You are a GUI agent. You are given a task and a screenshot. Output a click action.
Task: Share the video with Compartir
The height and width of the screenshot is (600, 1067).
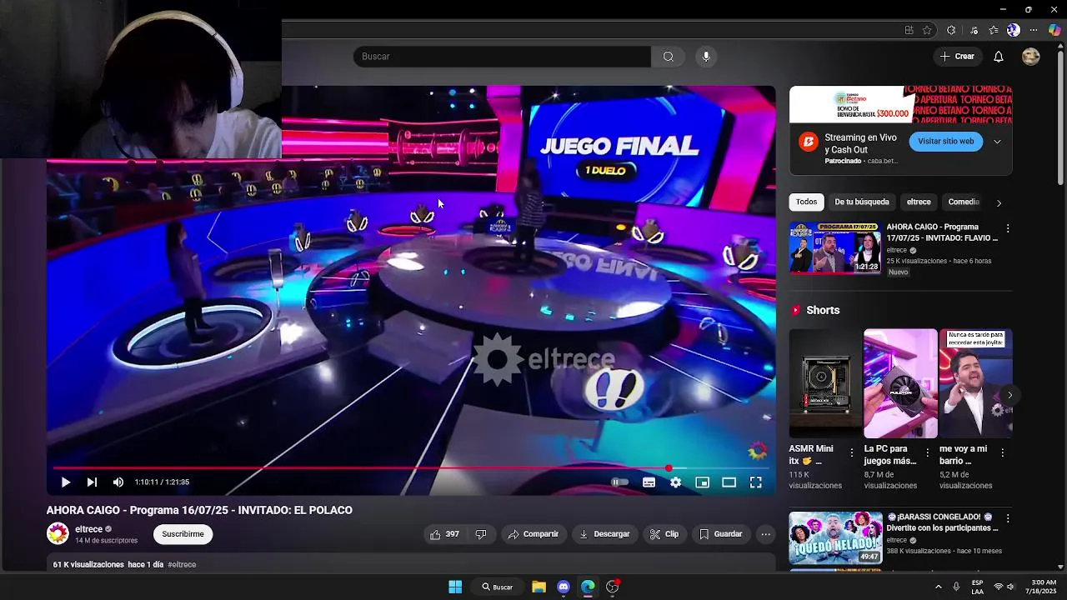click(x=533, y=534)
